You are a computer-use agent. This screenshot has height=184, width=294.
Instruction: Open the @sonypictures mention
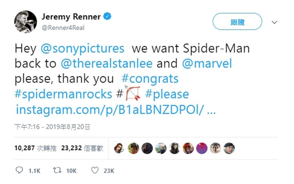point(82,49)
